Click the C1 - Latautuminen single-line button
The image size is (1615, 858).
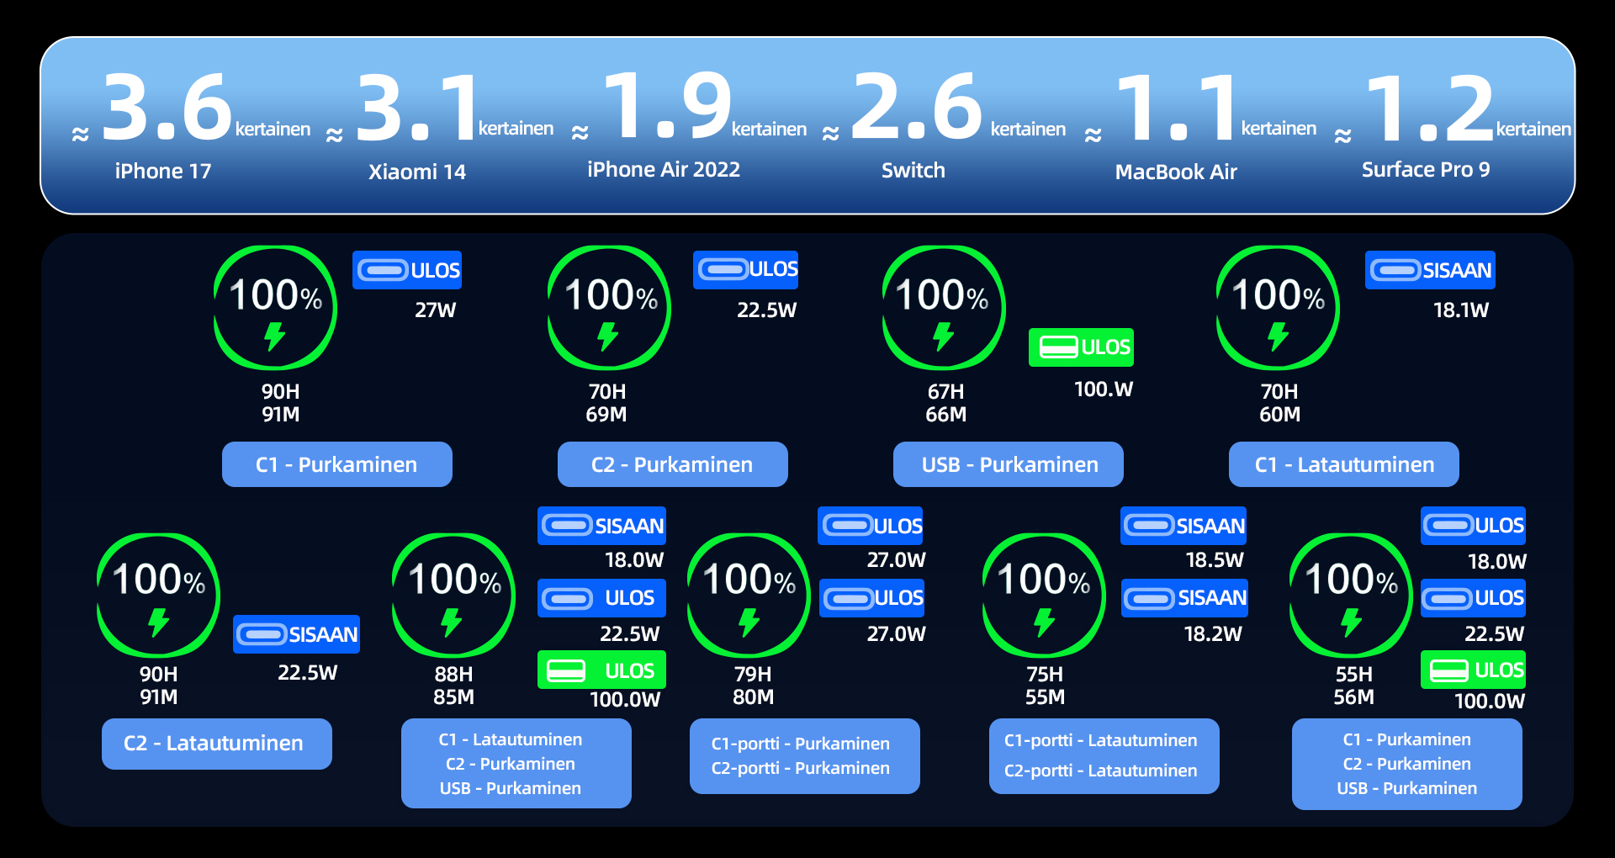1343,464
